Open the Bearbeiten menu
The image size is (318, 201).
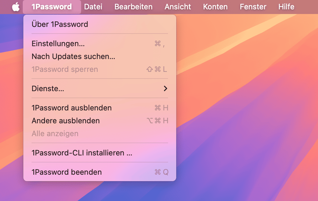133,7
